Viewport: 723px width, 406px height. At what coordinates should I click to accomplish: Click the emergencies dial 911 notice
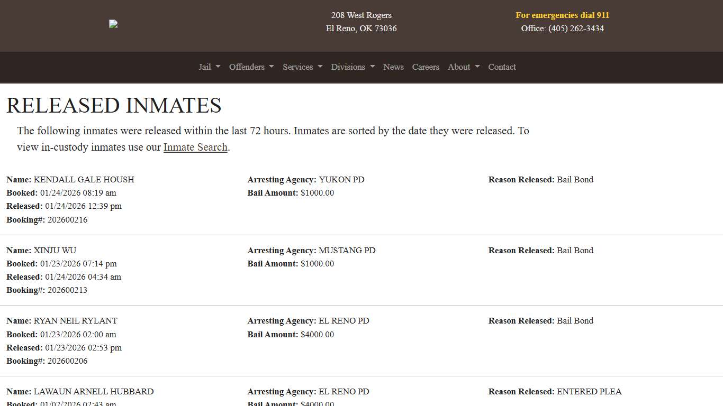click(x=562, y=15)
